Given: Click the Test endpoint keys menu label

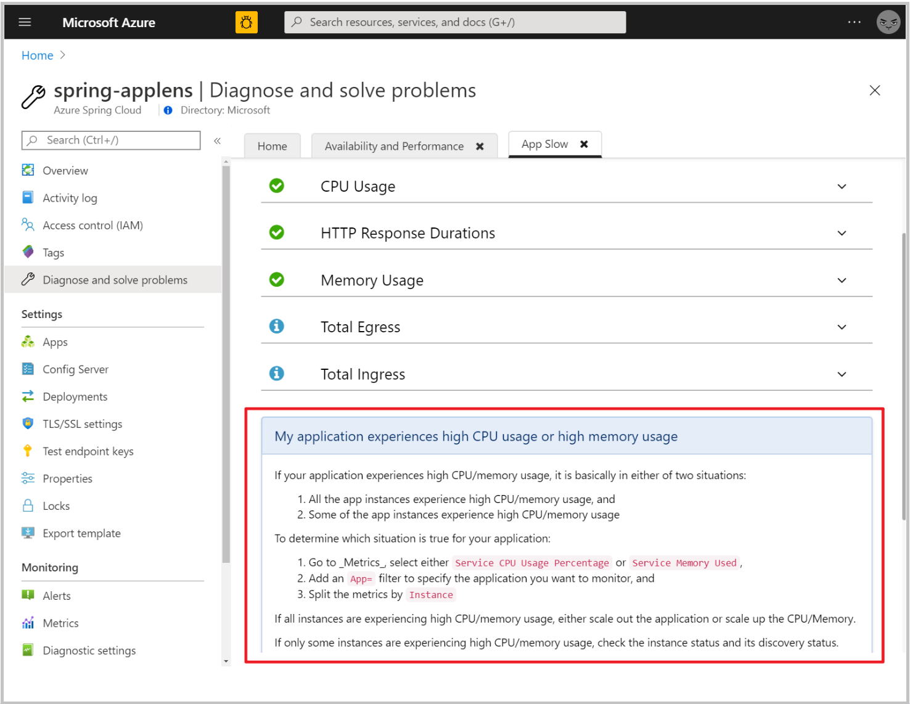Looking at the screenshot, I should [x=88, y=451].
